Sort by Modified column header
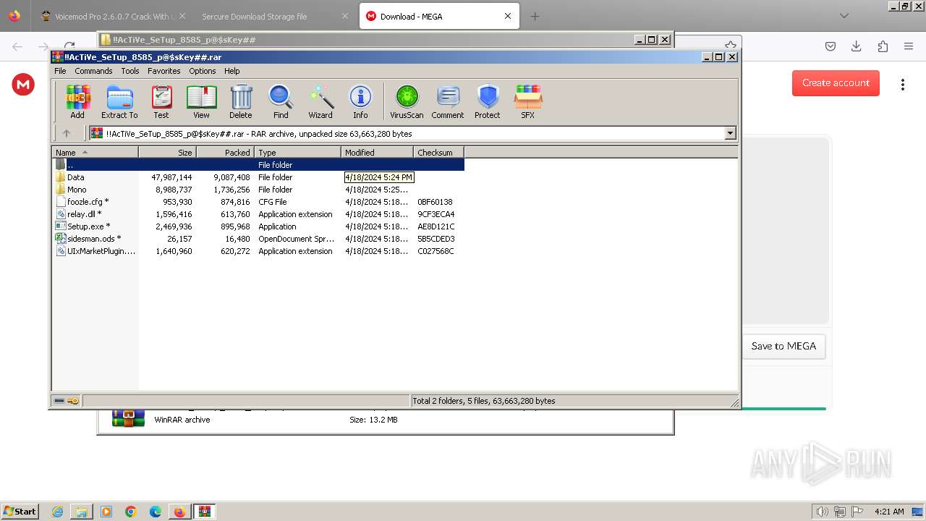This screenshot has width=926, height=521. [377, 152]
